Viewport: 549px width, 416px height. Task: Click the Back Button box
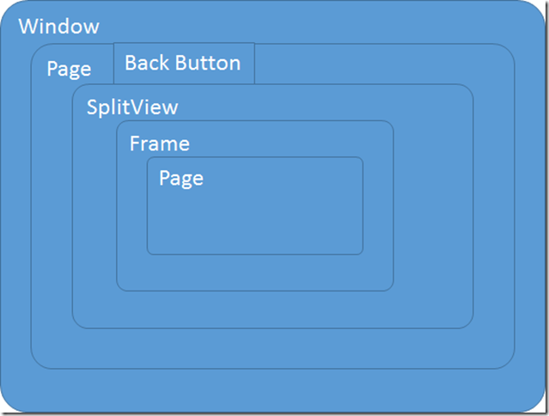tap(184, 64)
